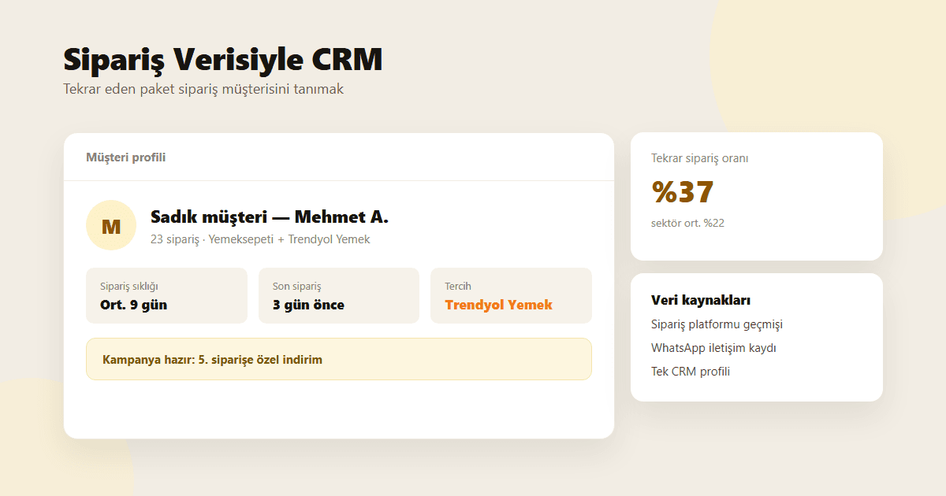
Task: Click the value 'Ort. 9 gün'
Action: pyautogui.click(x=133, y=305)
